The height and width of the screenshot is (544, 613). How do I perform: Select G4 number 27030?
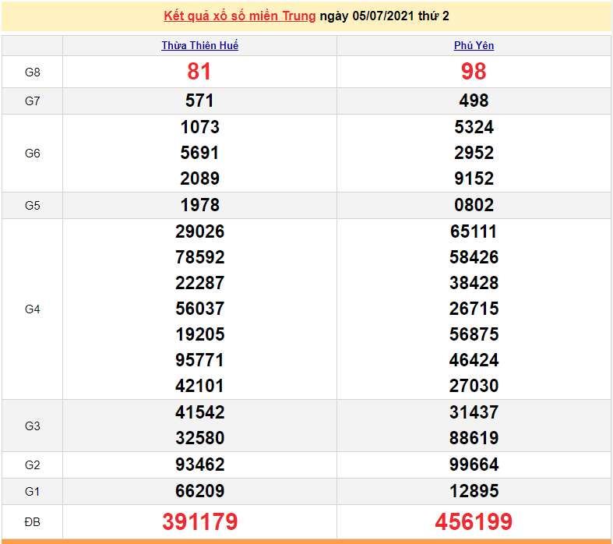tap(474, 386)
